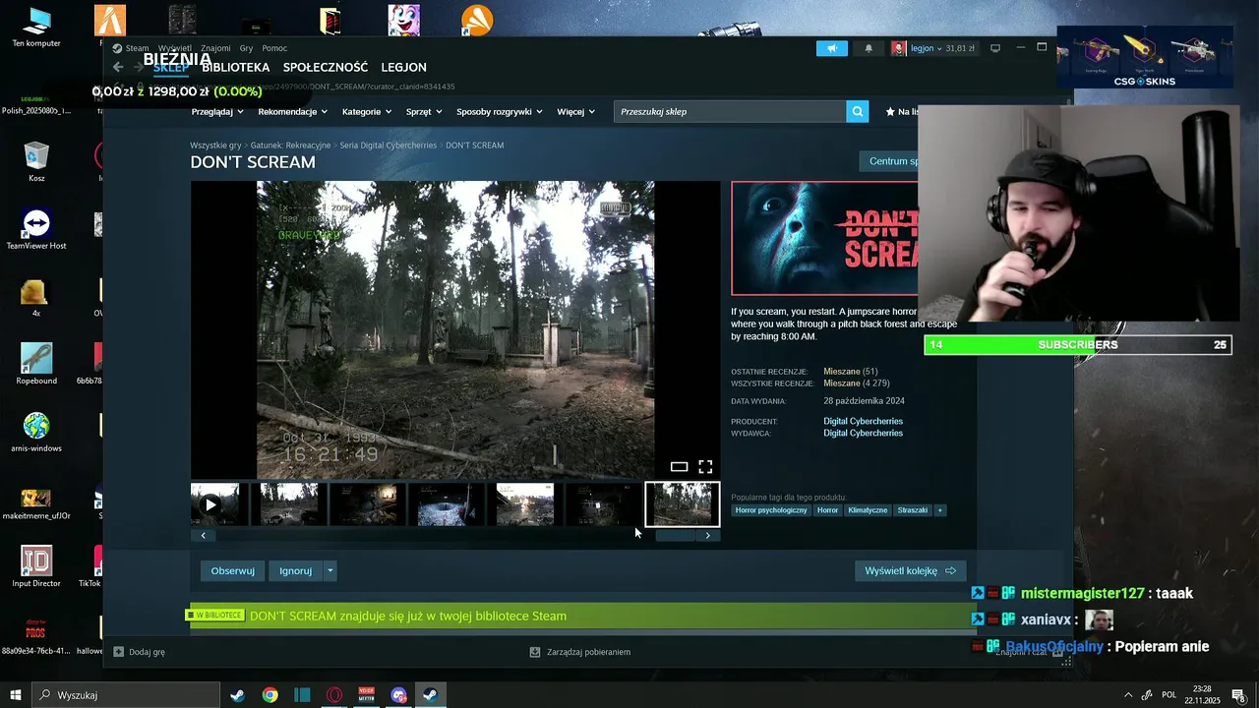Viewport: 1259px width, 708px height.
Task: Click the store search magnifier button
Action: [x=858, y=111]
